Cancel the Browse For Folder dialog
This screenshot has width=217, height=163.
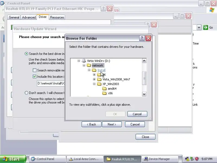pos(137,114)
